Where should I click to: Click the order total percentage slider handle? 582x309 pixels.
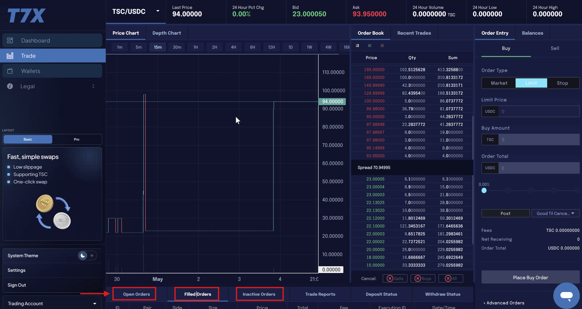tap(484, 190)
